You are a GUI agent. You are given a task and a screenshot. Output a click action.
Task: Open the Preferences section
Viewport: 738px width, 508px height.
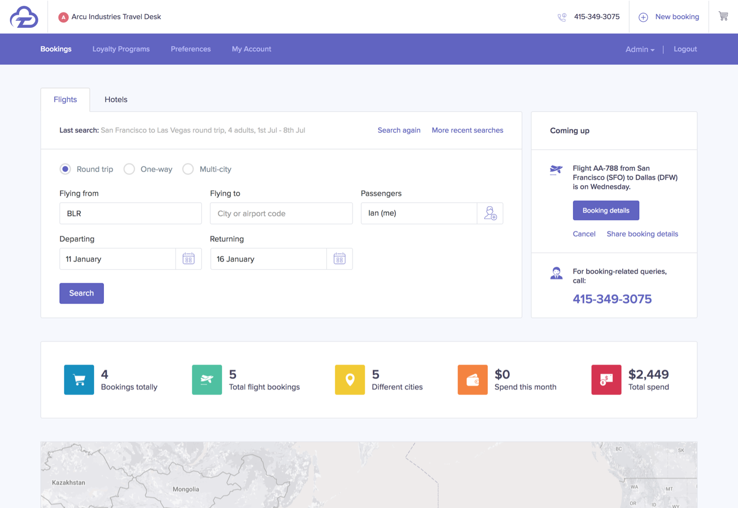[190, 49]
